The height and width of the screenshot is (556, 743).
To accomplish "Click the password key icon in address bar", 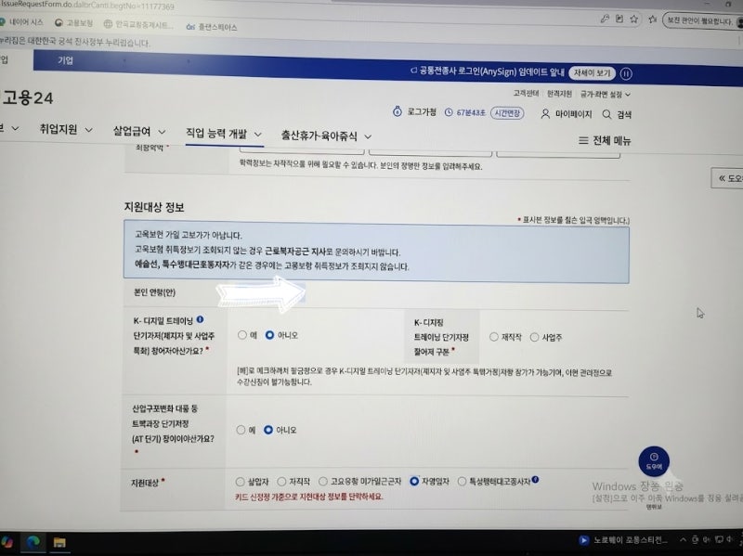I will tap(605, 19).
